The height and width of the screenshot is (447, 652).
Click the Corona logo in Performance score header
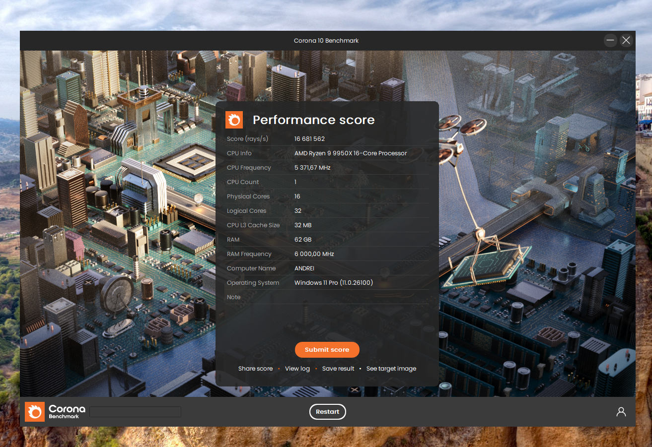click(234, 120)
